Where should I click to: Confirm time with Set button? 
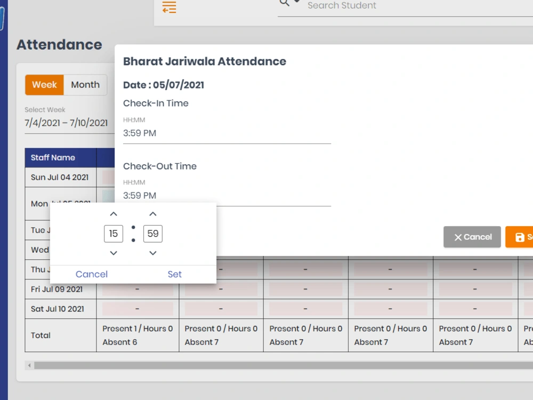[x=175, y=274]
